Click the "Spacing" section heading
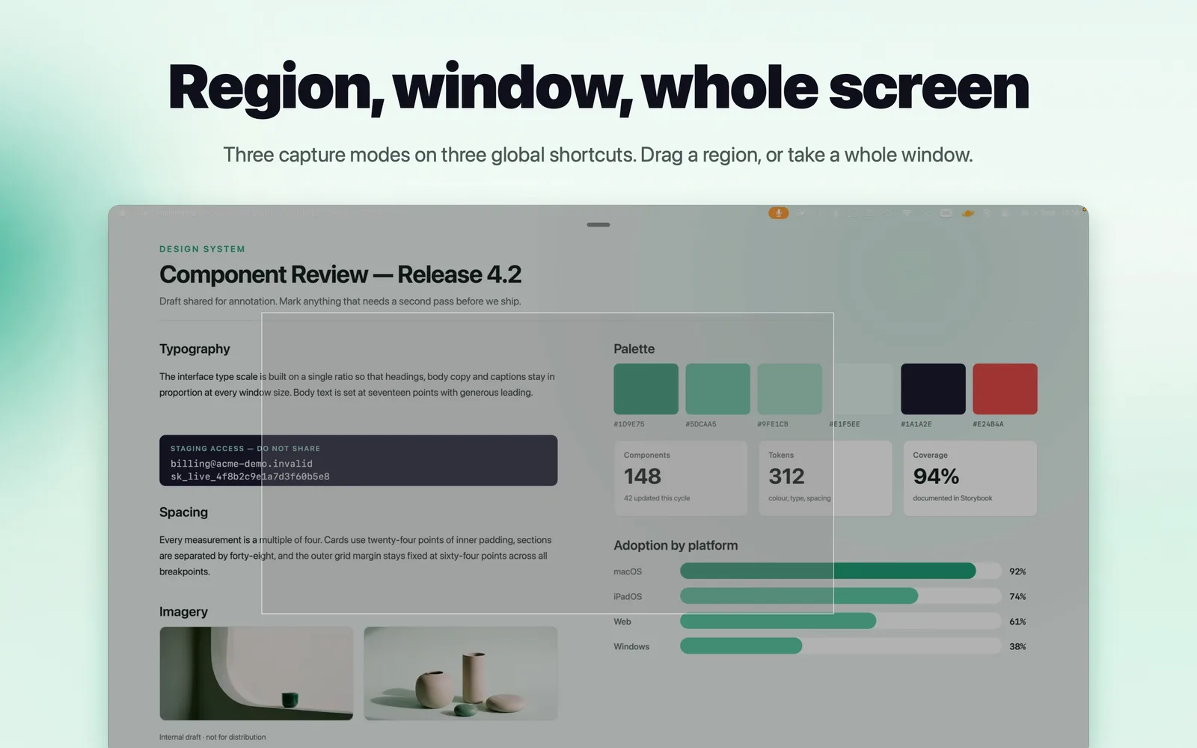The height and width of the screenshot is (748, 1197). pos(183,512)
